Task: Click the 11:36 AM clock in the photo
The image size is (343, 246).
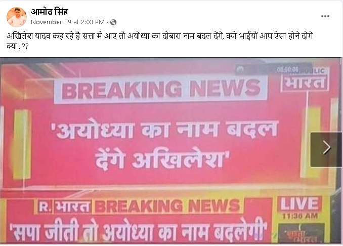Action: (300, 216)
